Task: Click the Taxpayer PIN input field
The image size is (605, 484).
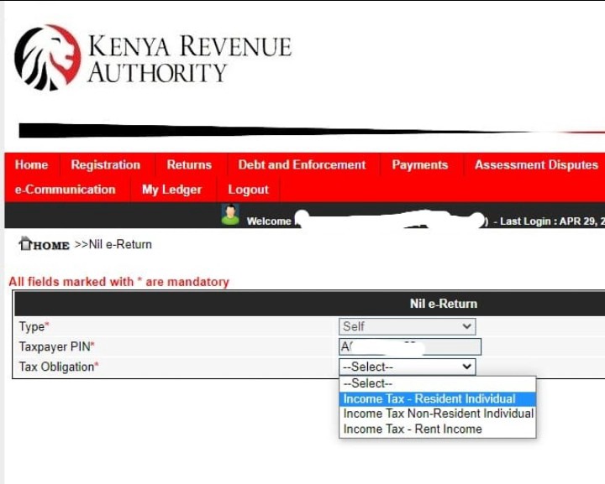Action: (x=410, y=346)
